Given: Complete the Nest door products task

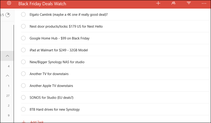Looking at the screenshot, I should (x=23, y=26).
